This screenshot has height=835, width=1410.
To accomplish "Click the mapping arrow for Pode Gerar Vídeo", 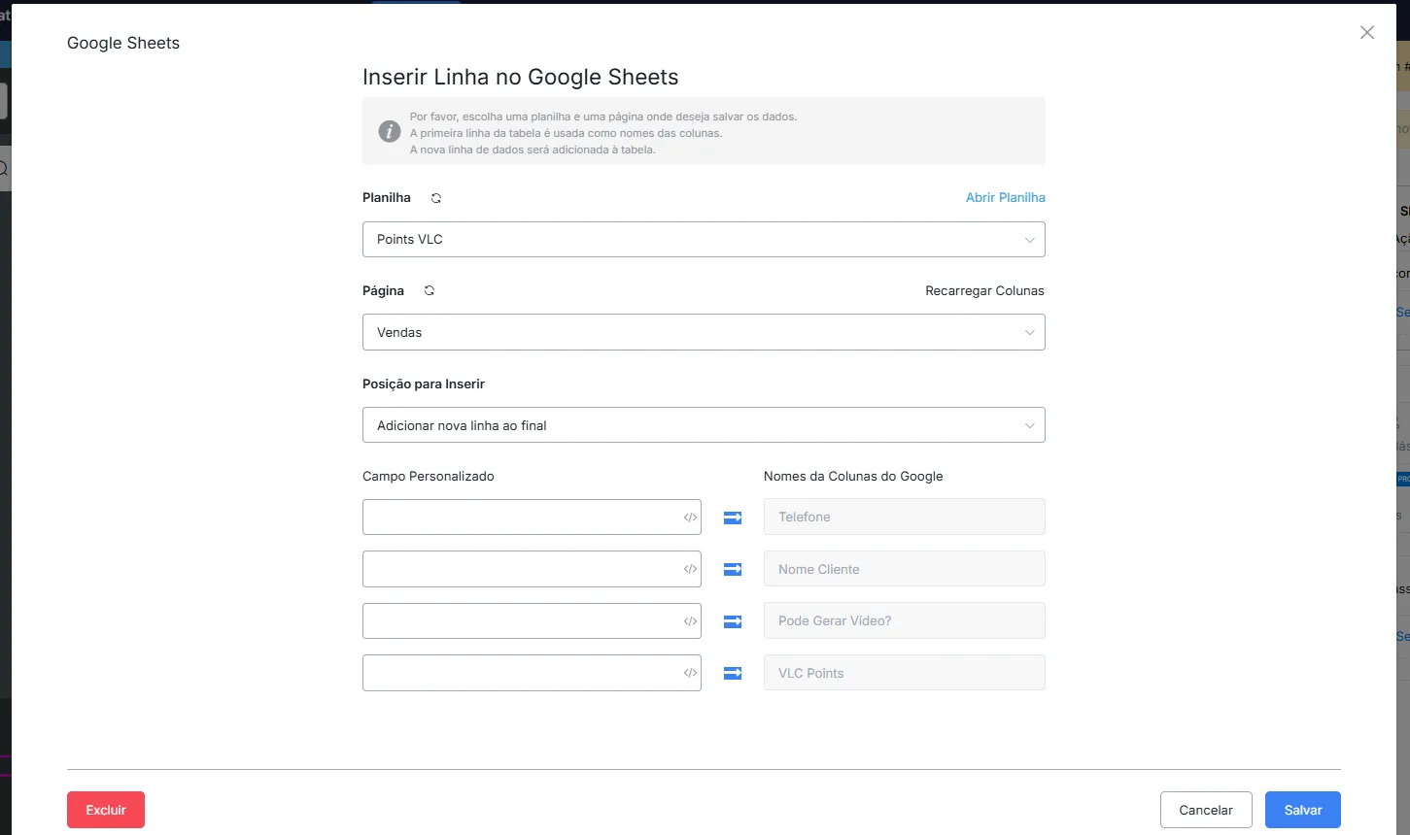I will point(733,621).
